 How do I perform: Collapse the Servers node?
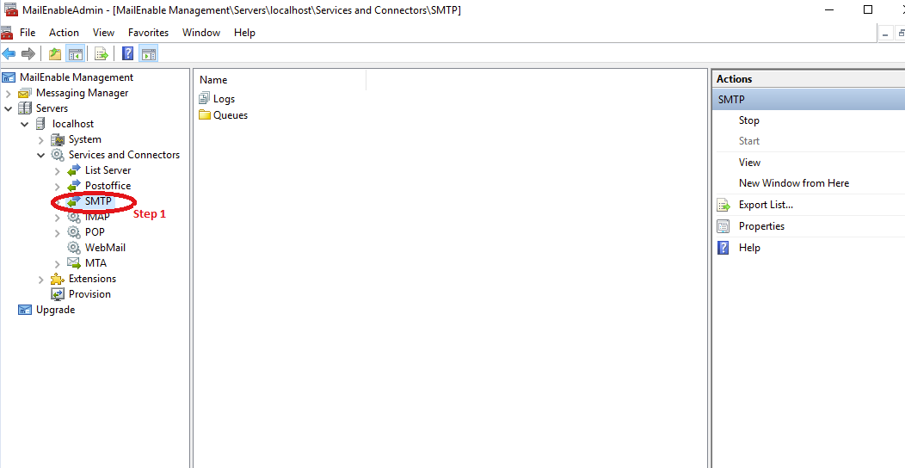click(x=8, y=108)
